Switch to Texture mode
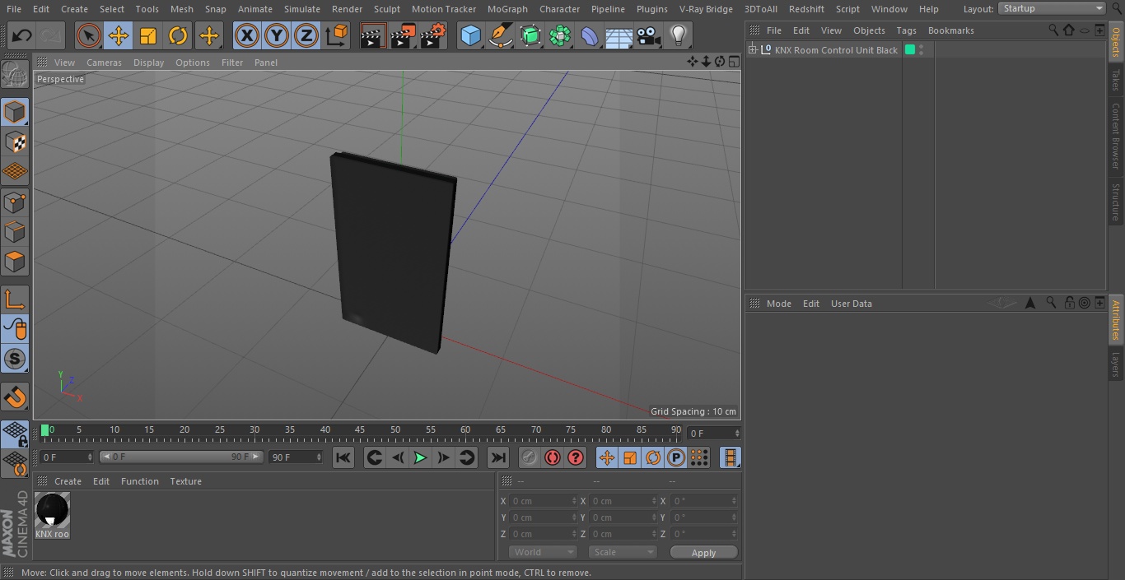The width and height of the screenshot is (1125, 580). click(x=15, y=142)
